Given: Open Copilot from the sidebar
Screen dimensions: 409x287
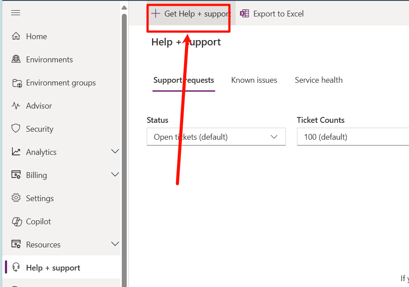Looking at the screenshot, I should 15,221.
